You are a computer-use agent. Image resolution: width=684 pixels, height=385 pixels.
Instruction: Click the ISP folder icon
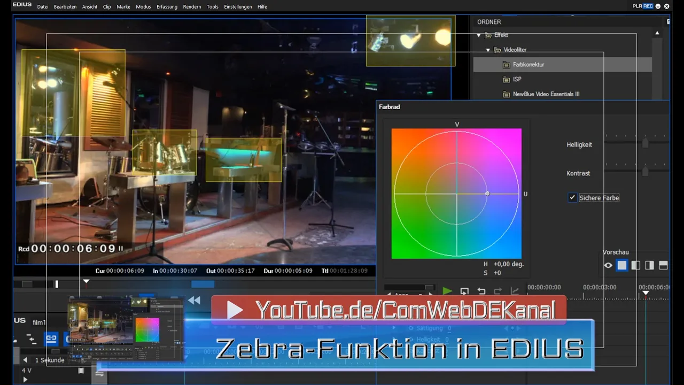[507, 79]
